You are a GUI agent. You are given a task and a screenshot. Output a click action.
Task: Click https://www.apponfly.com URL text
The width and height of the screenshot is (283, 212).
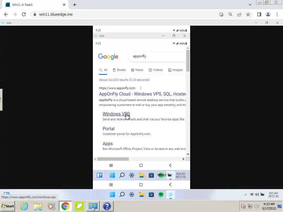coord(117,88)
